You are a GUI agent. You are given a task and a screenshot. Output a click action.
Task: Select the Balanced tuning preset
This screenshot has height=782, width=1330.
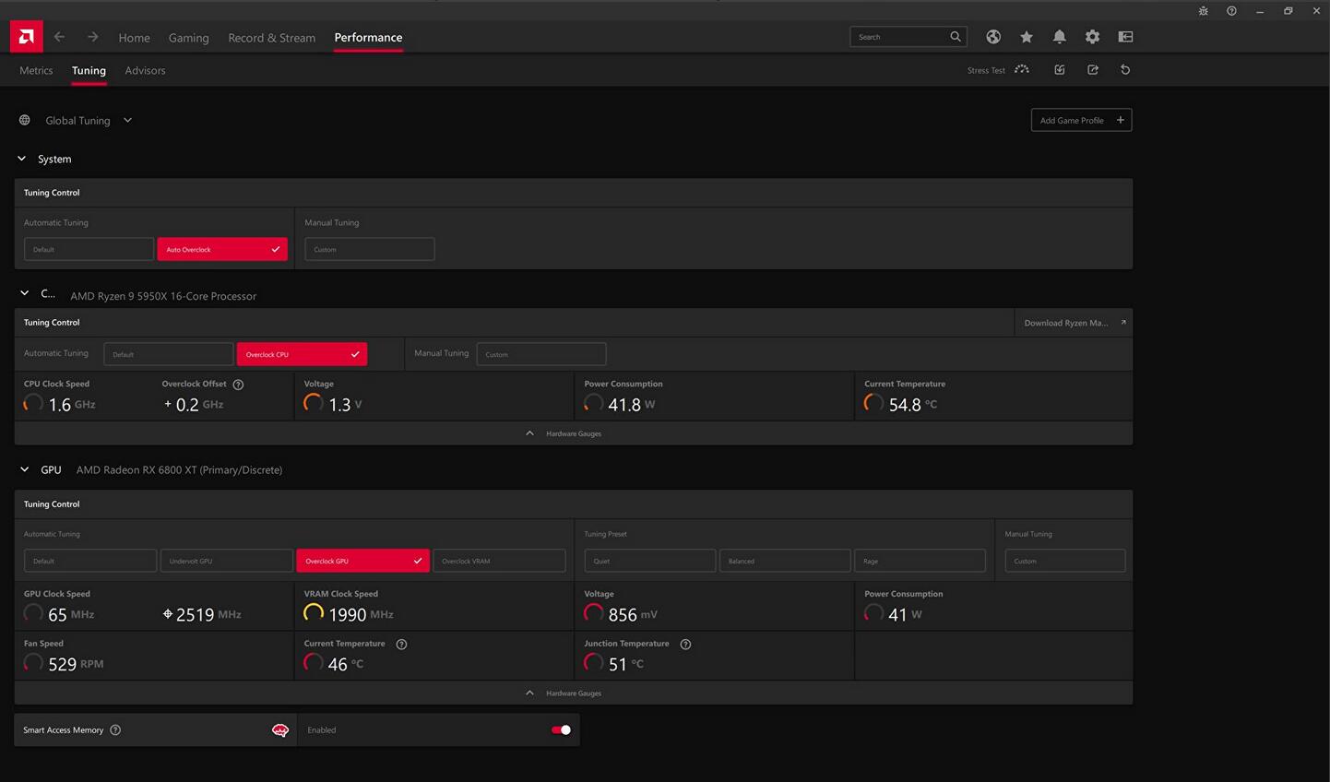pos(785,561)
